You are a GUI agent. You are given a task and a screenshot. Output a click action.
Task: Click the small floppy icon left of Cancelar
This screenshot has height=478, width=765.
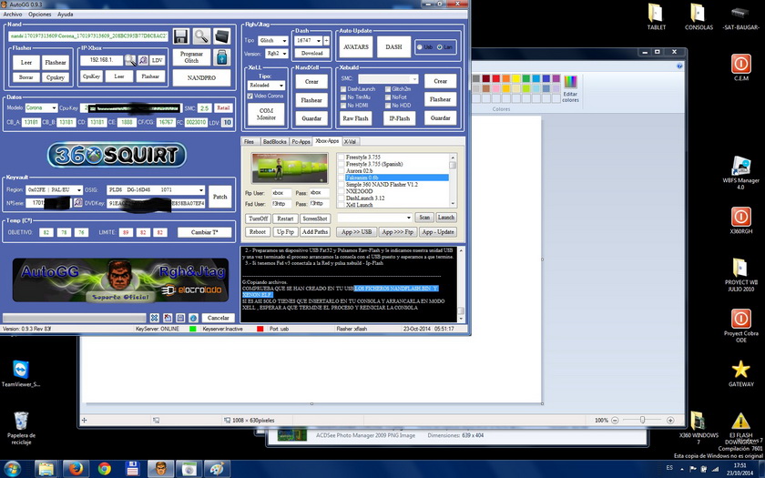click(180, 318)
